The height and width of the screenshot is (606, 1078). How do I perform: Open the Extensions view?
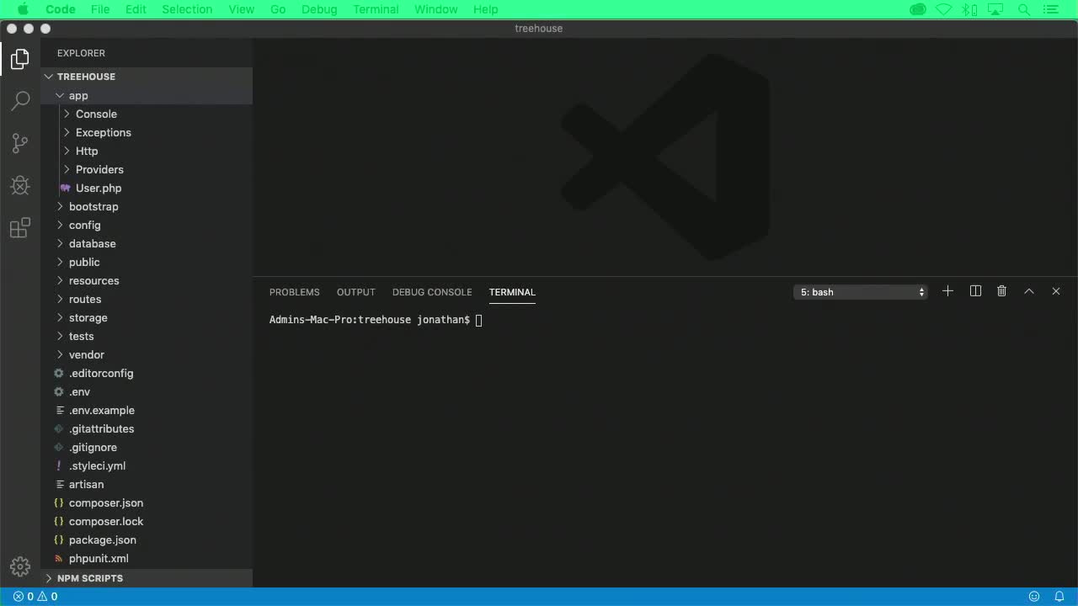point(20,227)
